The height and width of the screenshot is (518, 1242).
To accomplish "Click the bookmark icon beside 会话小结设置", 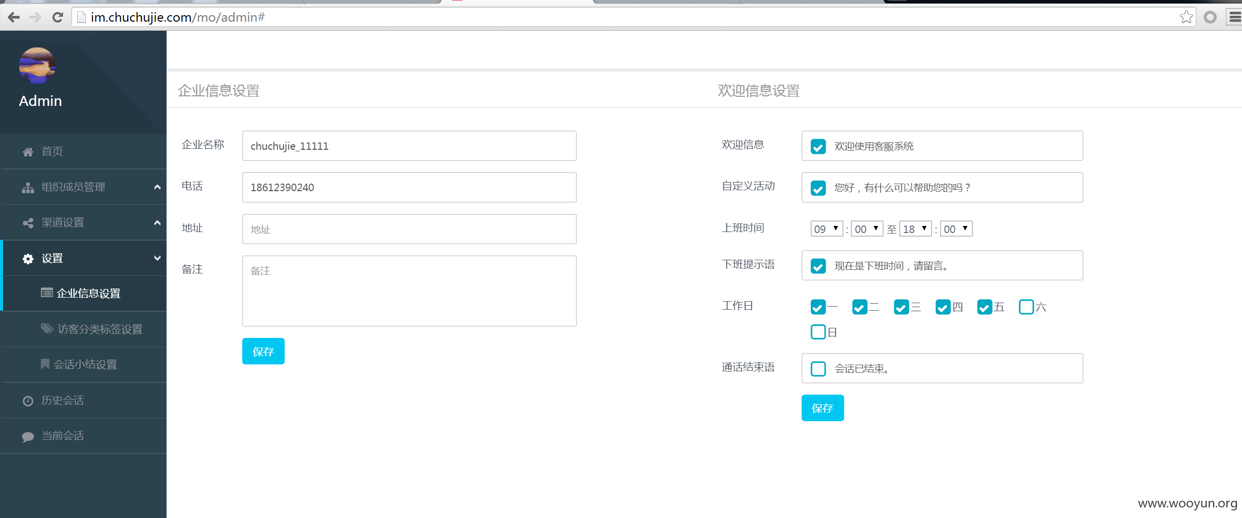I will pos(45,364).
